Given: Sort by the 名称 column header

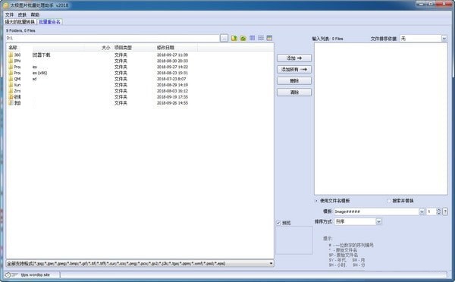Looking at the screenshot, I should [12, 48].
